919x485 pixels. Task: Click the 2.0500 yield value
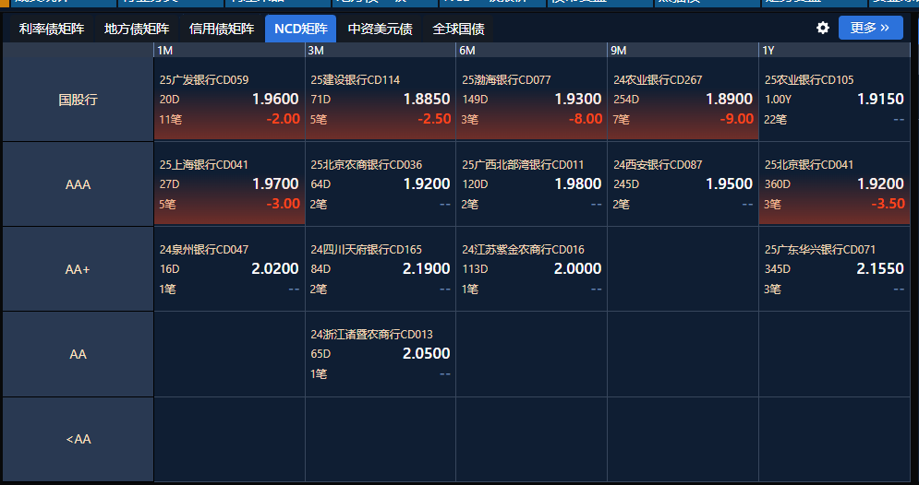tap(427, 353)
